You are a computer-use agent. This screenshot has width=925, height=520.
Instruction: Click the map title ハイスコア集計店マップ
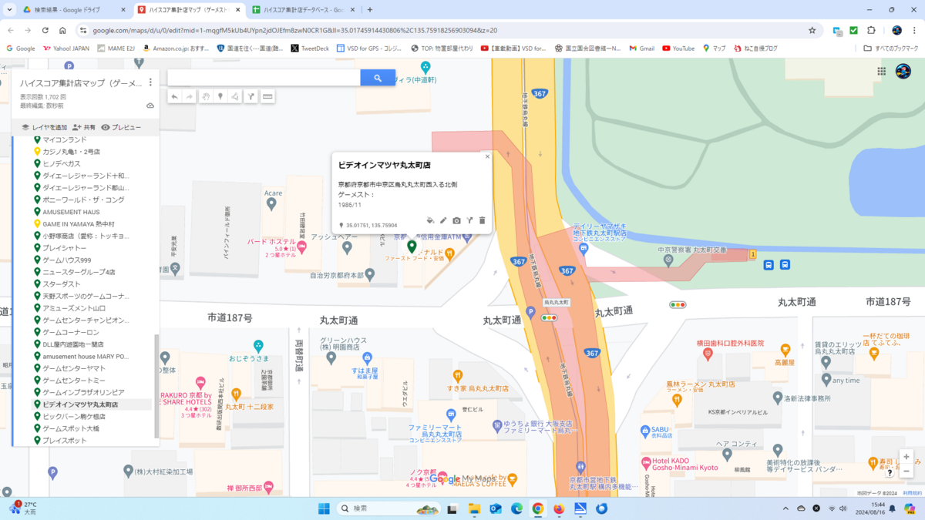tap(81, 83)
